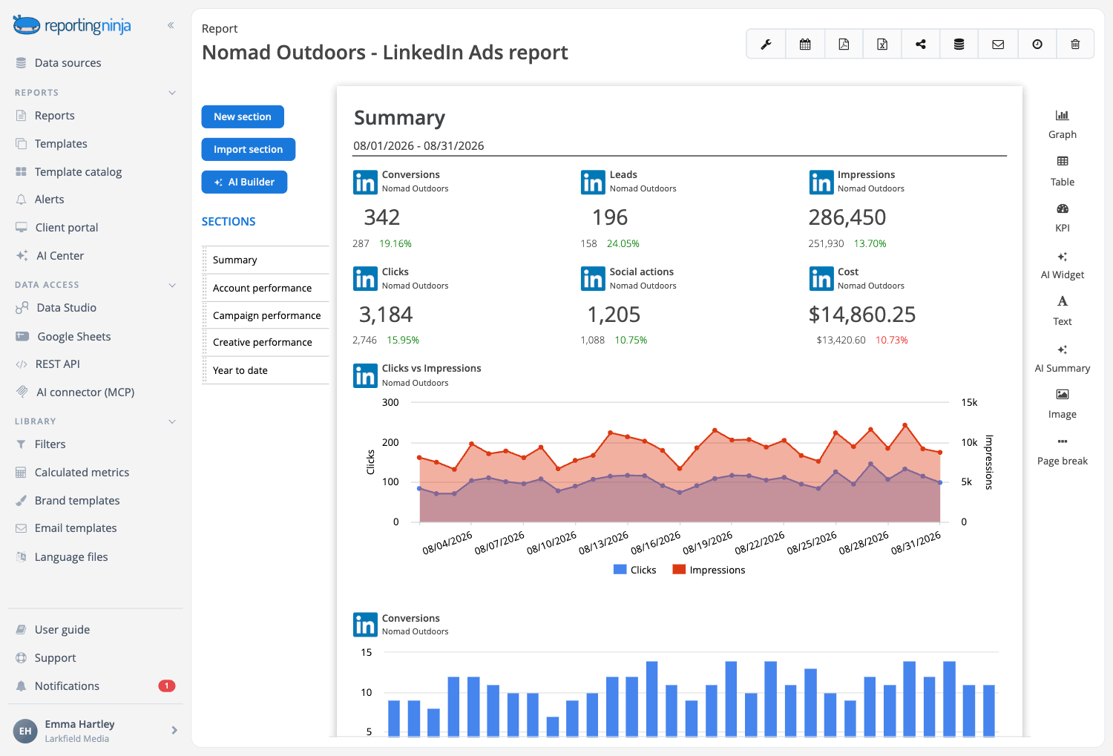The width and height of the screenshot is (1113, 756).
Task: Click the EH user avatar
Action: 25,731
